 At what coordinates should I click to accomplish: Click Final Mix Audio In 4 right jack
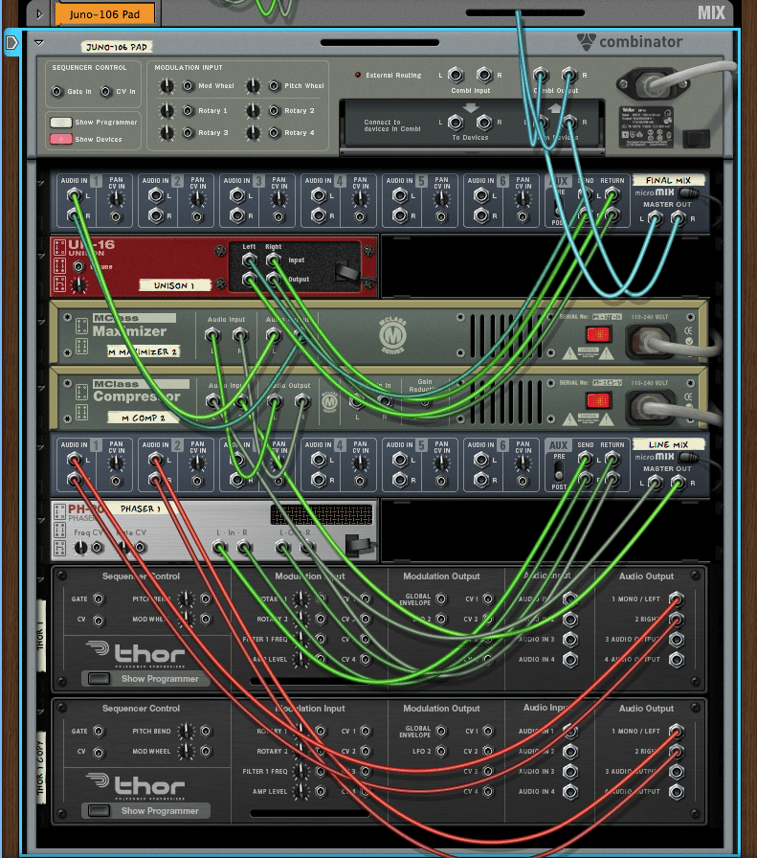click(x=319, y=215)
